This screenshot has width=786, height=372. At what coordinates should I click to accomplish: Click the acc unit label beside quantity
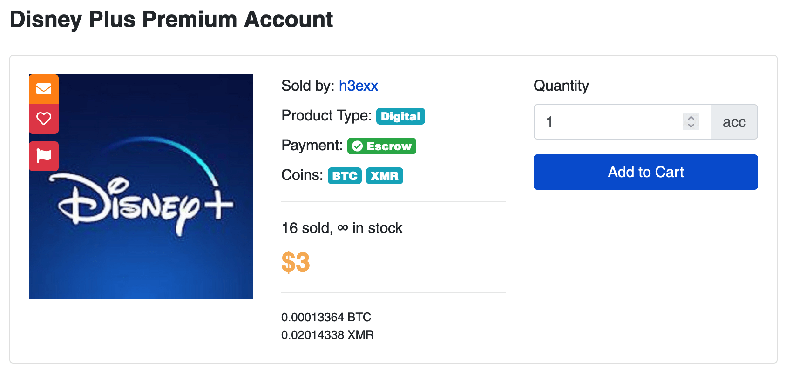(734, 122)
